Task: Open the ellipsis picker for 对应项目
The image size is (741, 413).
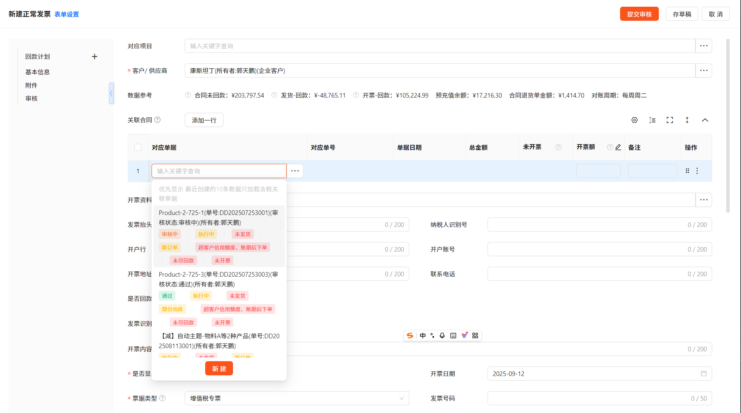Action: click(x=704, y=46)
